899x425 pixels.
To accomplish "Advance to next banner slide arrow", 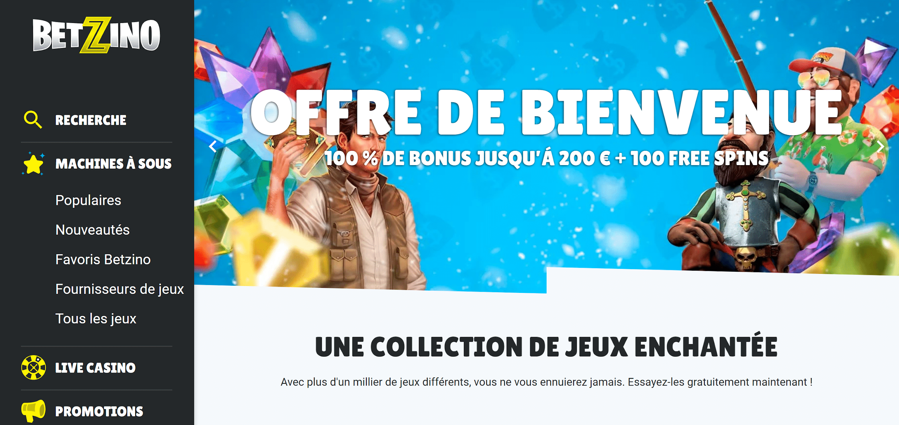I will (x=880, y=147).
